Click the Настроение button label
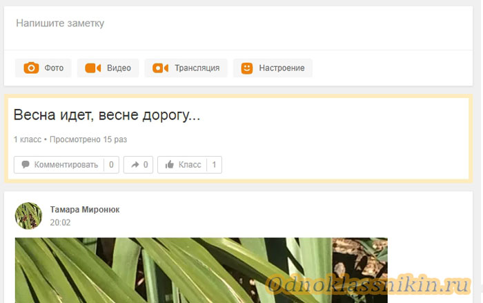483x303 pixels. 282,68
